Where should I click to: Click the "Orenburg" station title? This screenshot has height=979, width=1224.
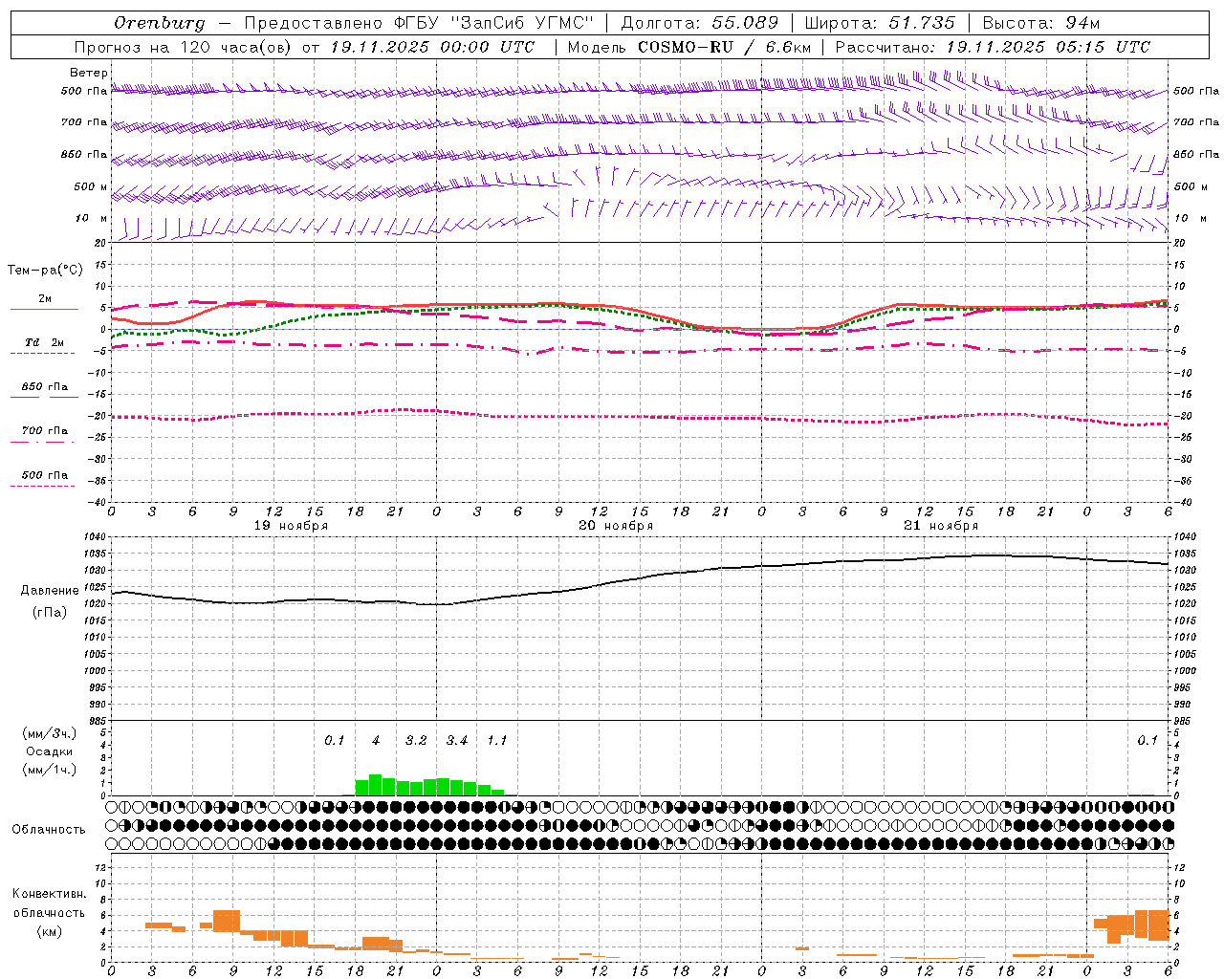point(159,23)
